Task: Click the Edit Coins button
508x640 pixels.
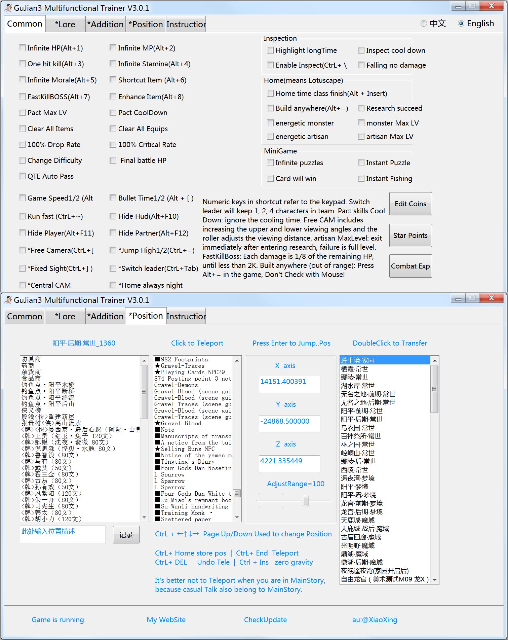Action: click(x=411, y=204)
